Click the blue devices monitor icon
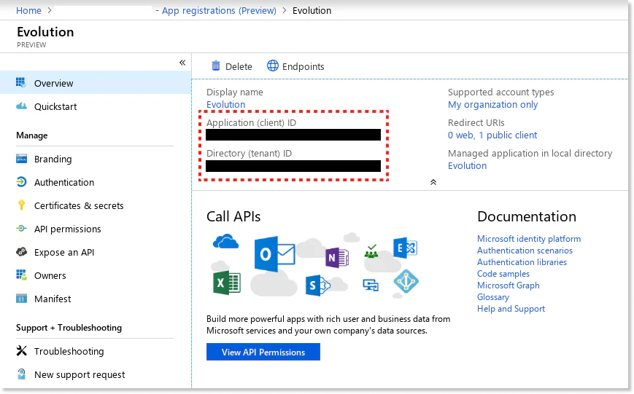634x394 pixels. point(371,285)
